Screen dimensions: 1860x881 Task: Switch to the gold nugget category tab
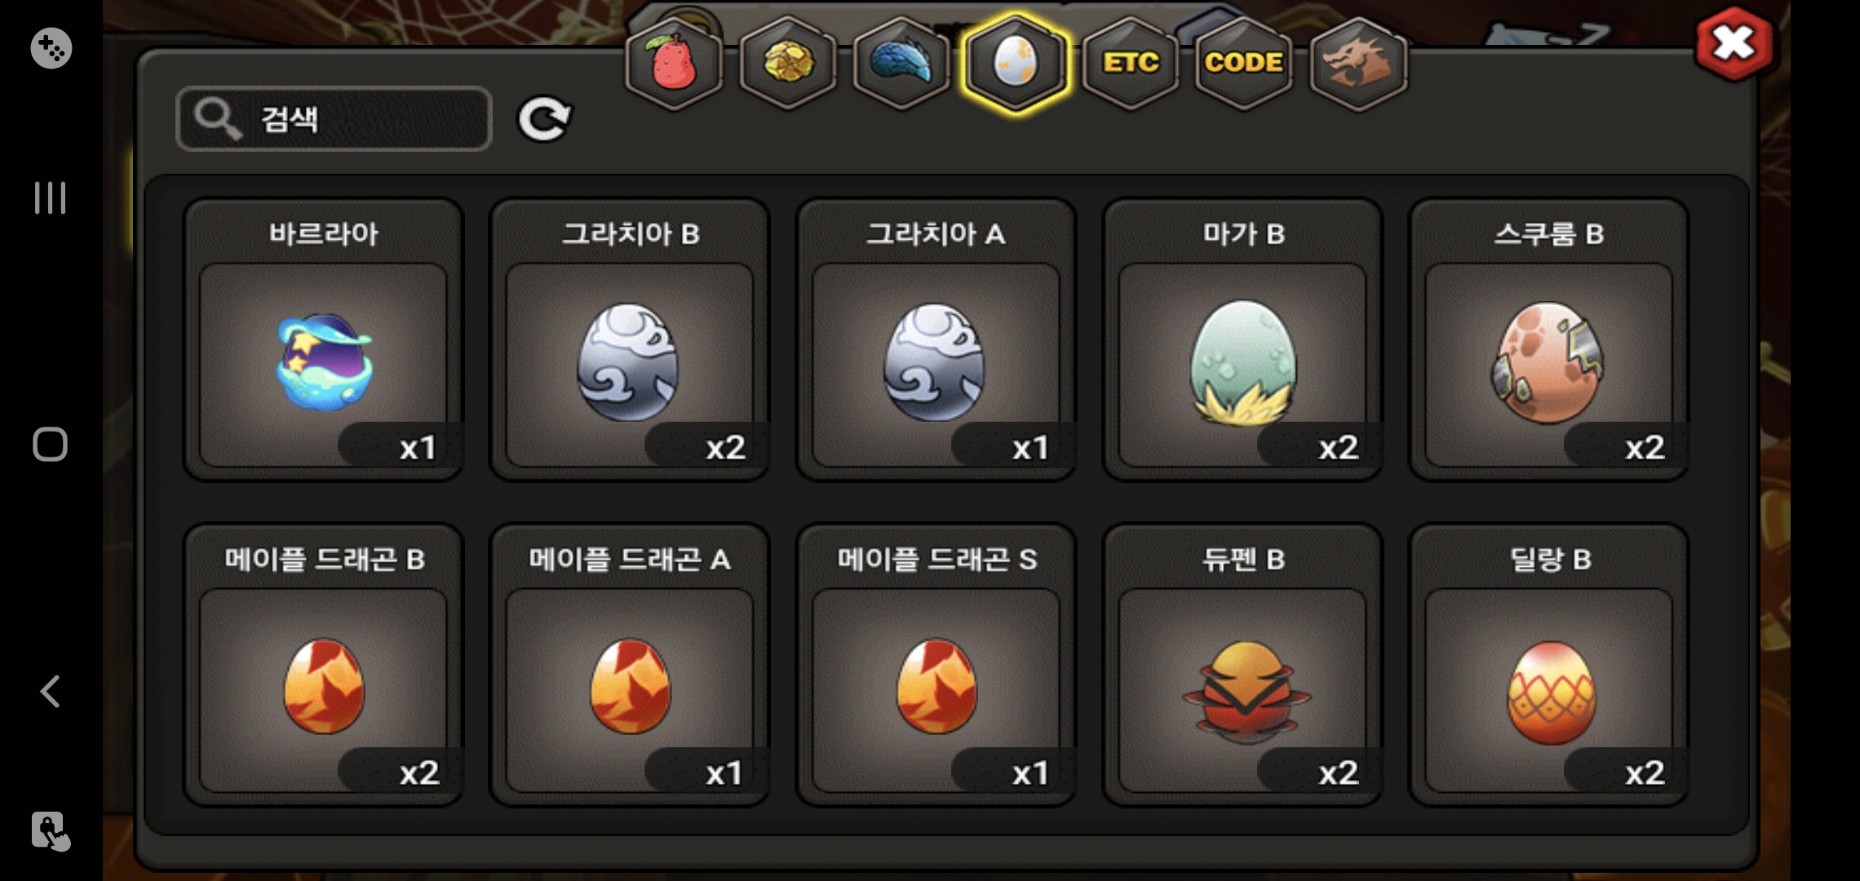788,63
